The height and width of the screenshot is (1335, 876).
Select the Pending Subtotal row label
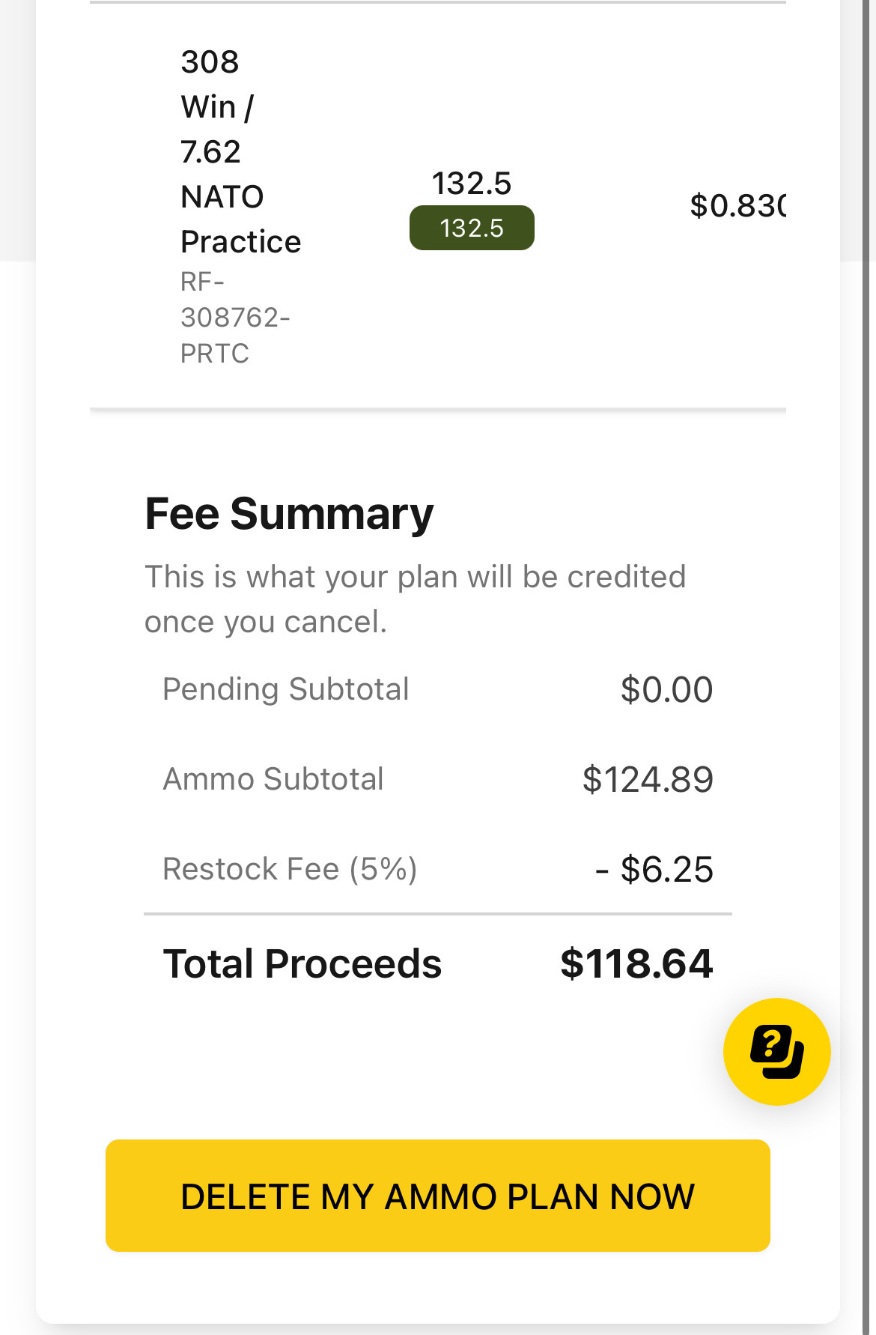pos(286,689)
